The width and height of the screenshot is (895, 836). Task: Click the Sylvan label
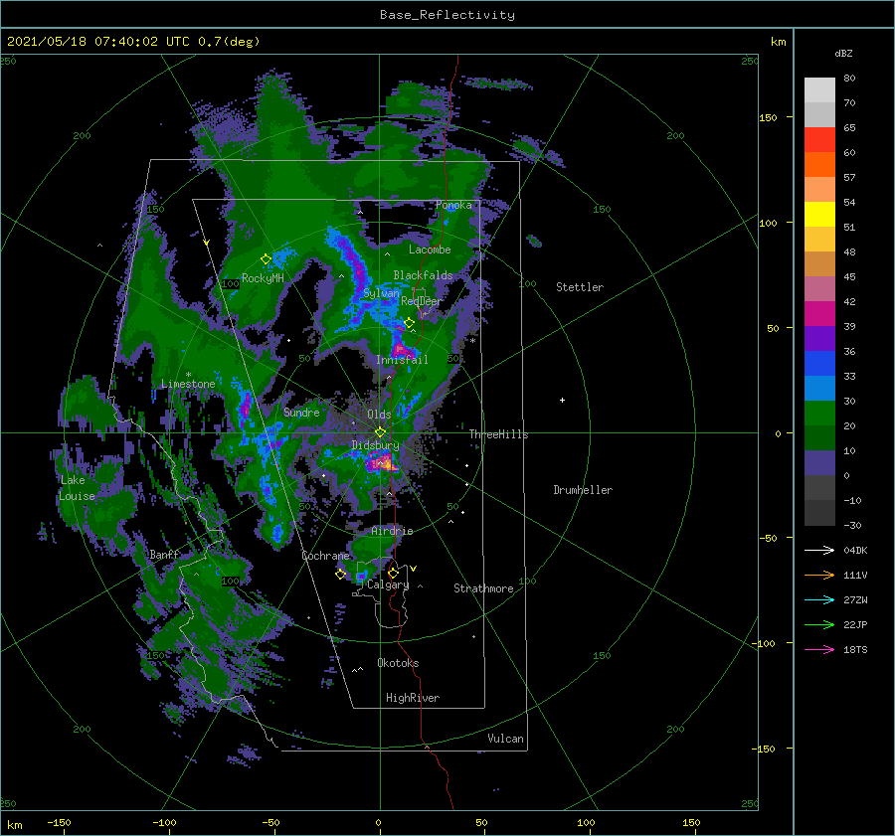coord(381,293)
